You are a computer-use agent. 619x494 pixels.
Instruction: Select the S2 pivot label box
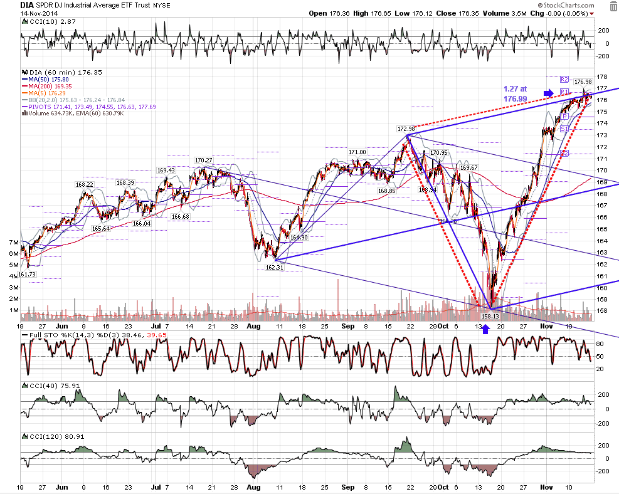click(564, 153)
